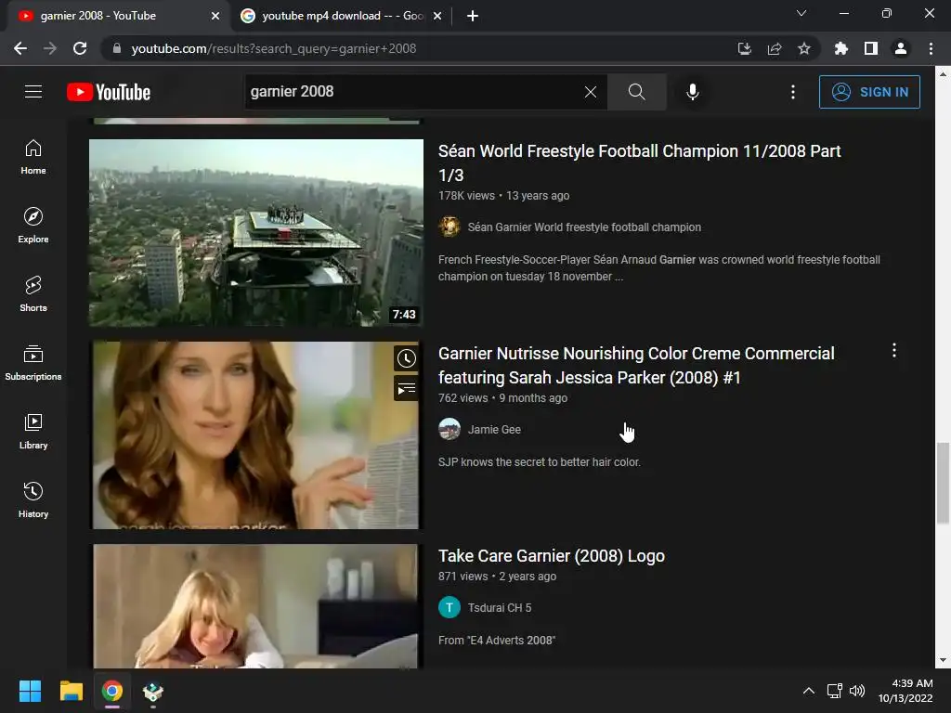Clear the search box with X icon
Viewport: 951px width, 713px height.
tap(590, 92)
